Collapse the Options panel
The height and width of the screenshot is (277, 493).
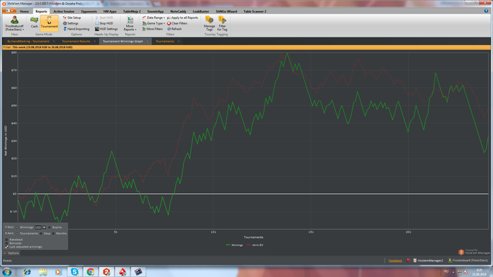[x=12, y=253]
